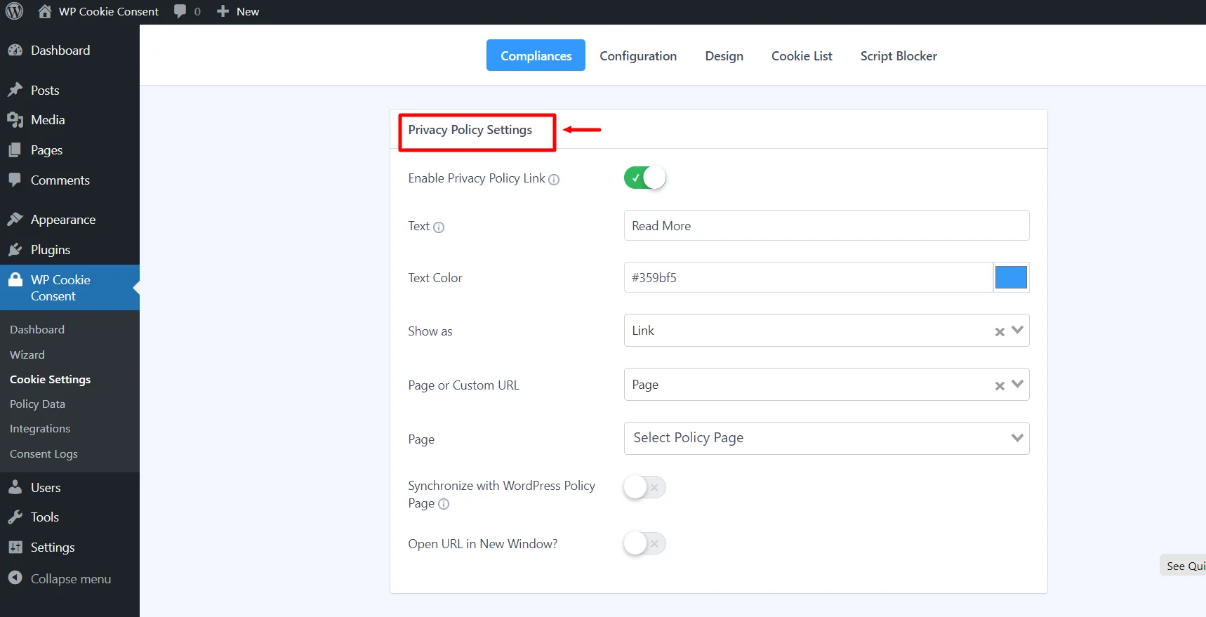Open the comments bubble icon in admin bar
1206x617 pixels.
[180, 11]
